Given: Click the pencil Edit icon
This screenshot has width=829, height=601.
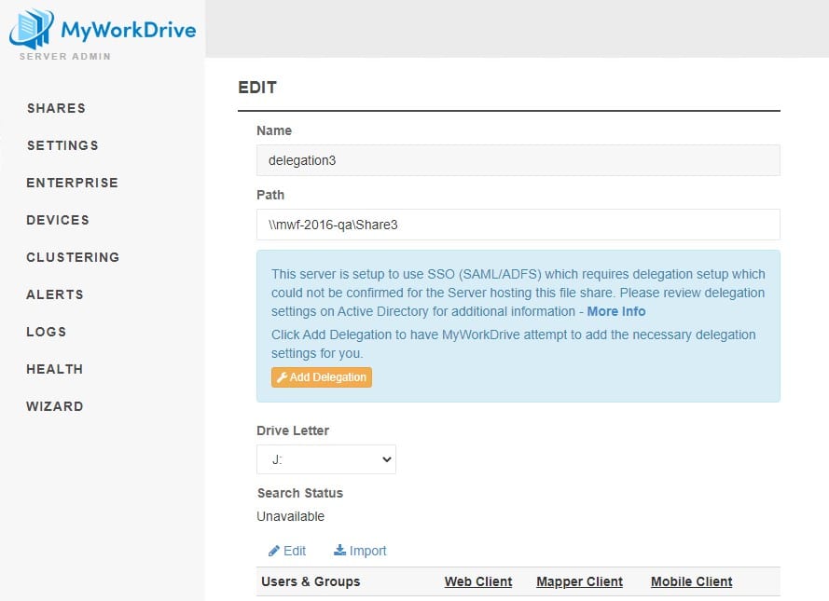Looking at the screenshot, I should point(274,551).
